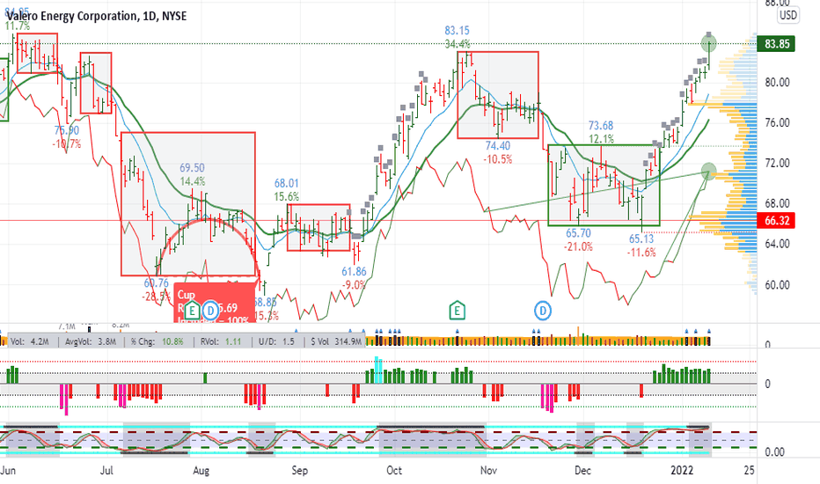Open the dividend marker D near late November
Screen dimensions: 820x484
pyautogui.click(x=543, y=311)
